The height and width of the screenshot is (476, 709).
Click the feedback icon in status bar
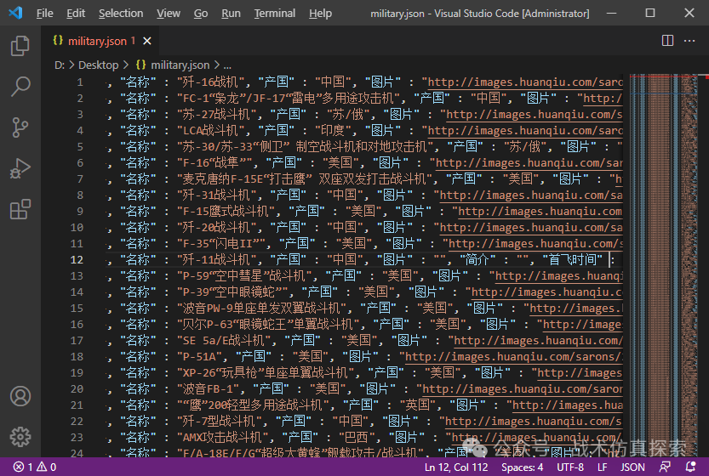click(665, 467)
